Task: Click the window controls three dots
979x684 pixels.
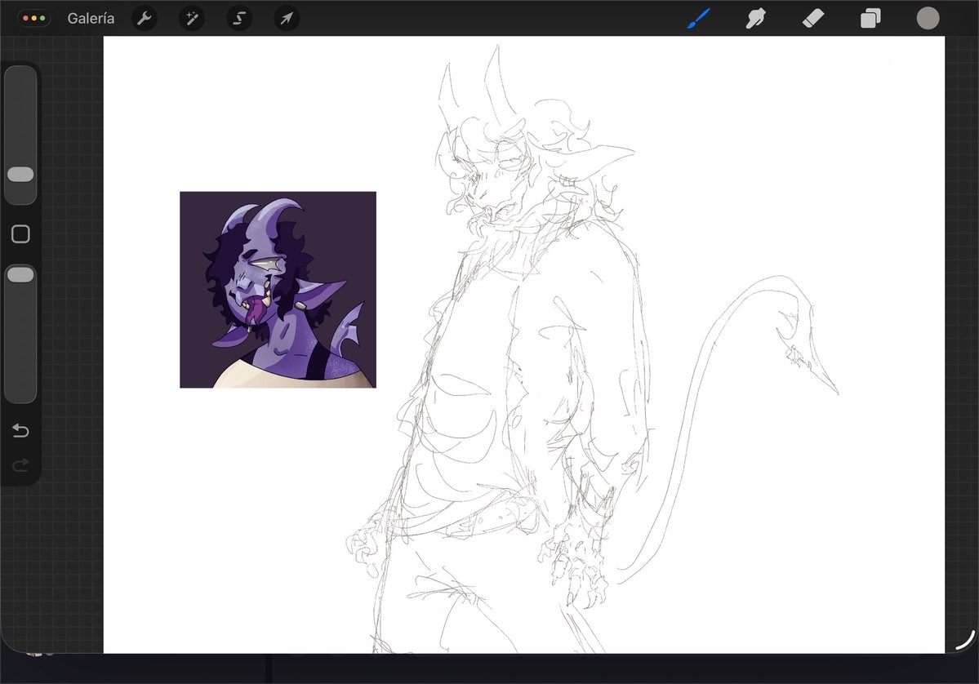Action: (x=33, y=18)
